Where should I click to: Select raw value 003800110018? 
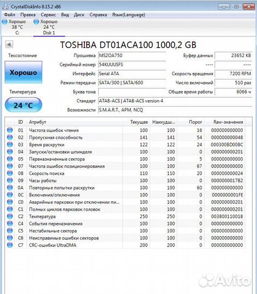(x=227, y=216)
